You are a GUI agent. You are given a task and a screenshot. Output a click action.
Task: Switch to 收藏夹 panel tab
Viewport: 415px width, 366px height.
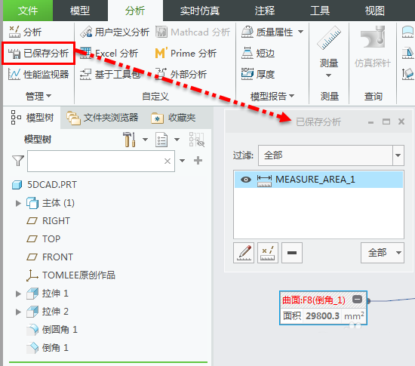pos(174,118)
